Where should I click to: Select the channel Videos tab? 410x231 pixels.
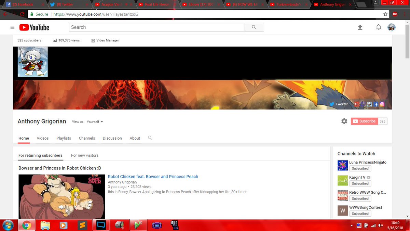click(43, 138)
